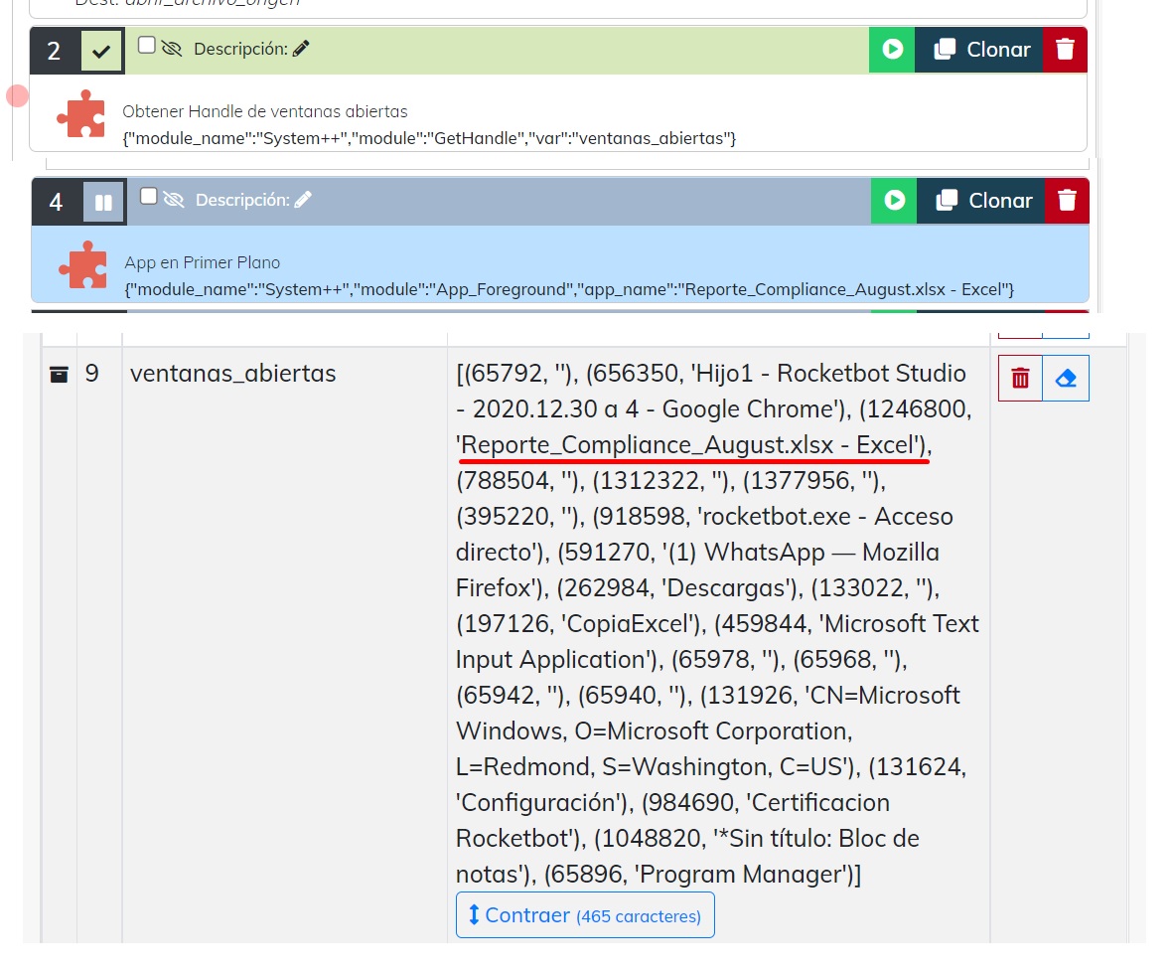Run step 4 with the green play button

pyautogui.click(x=894, y=201)
